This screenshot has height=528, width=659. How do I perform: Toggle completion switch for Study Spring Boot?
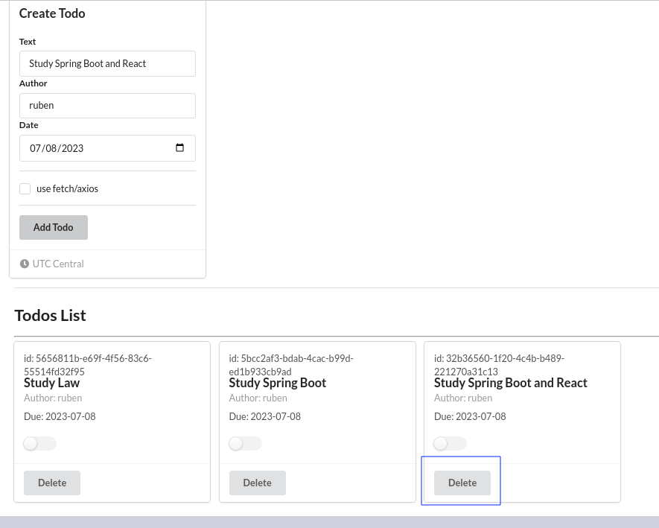coord(245,444)
